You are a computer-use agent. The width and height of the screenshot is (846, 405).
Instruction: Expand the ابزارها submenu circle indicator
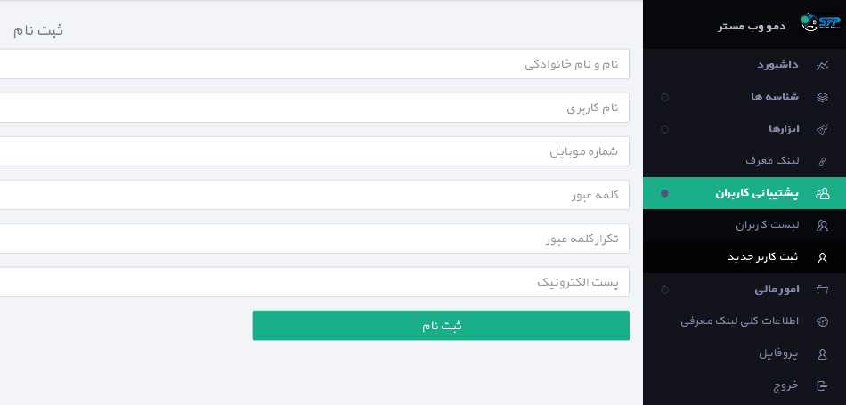click(664, 129)
